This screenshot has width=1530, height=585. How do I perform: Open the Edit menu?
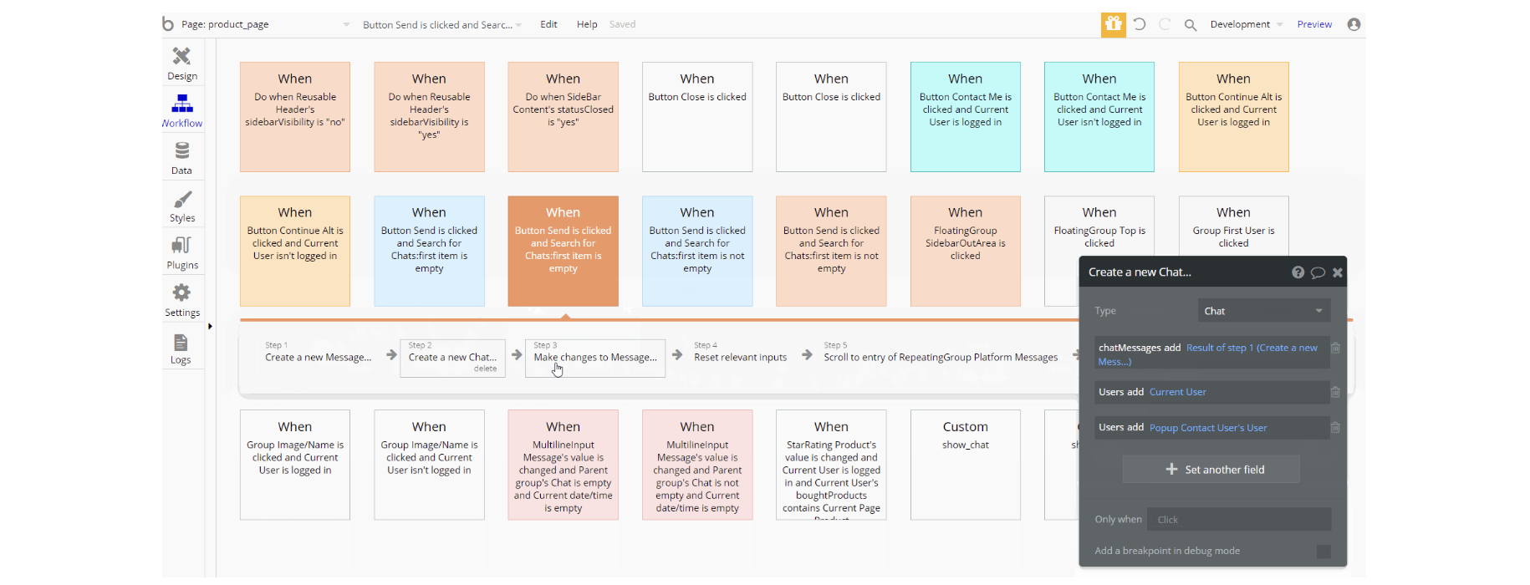[x=548, y=24]
